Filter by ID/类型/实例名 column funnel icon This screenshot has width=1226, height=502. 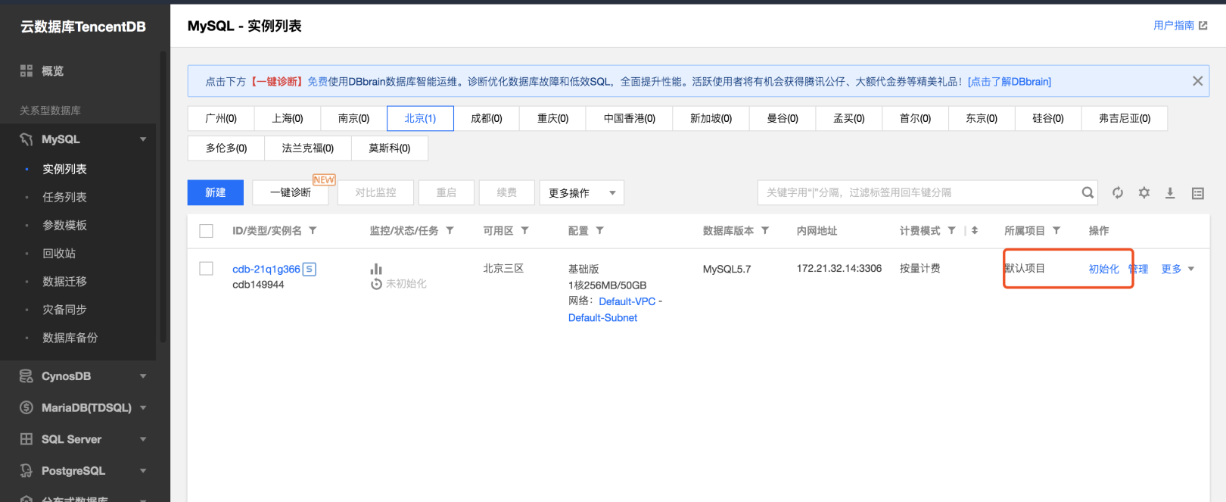pyautogui.click(x=313, y=230)
